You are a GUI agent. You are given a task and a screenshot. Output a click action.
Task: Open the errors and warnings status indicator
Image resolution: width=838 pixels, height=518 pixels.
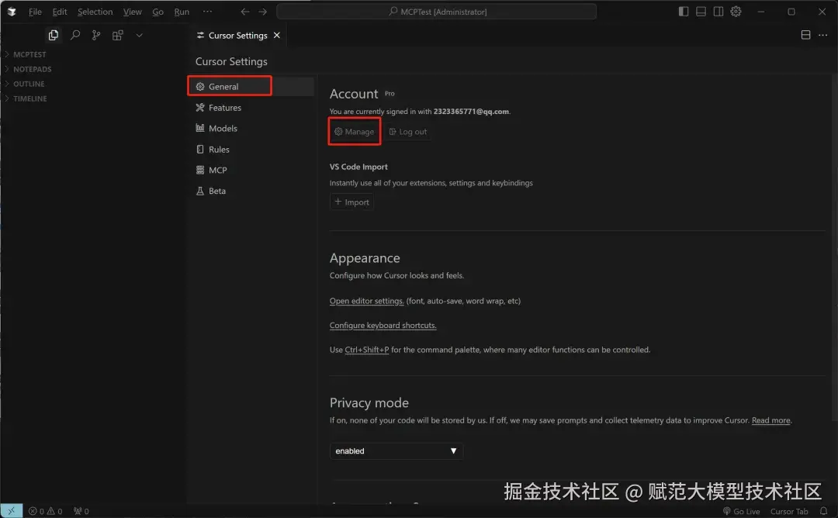click(x=46, y=511)
